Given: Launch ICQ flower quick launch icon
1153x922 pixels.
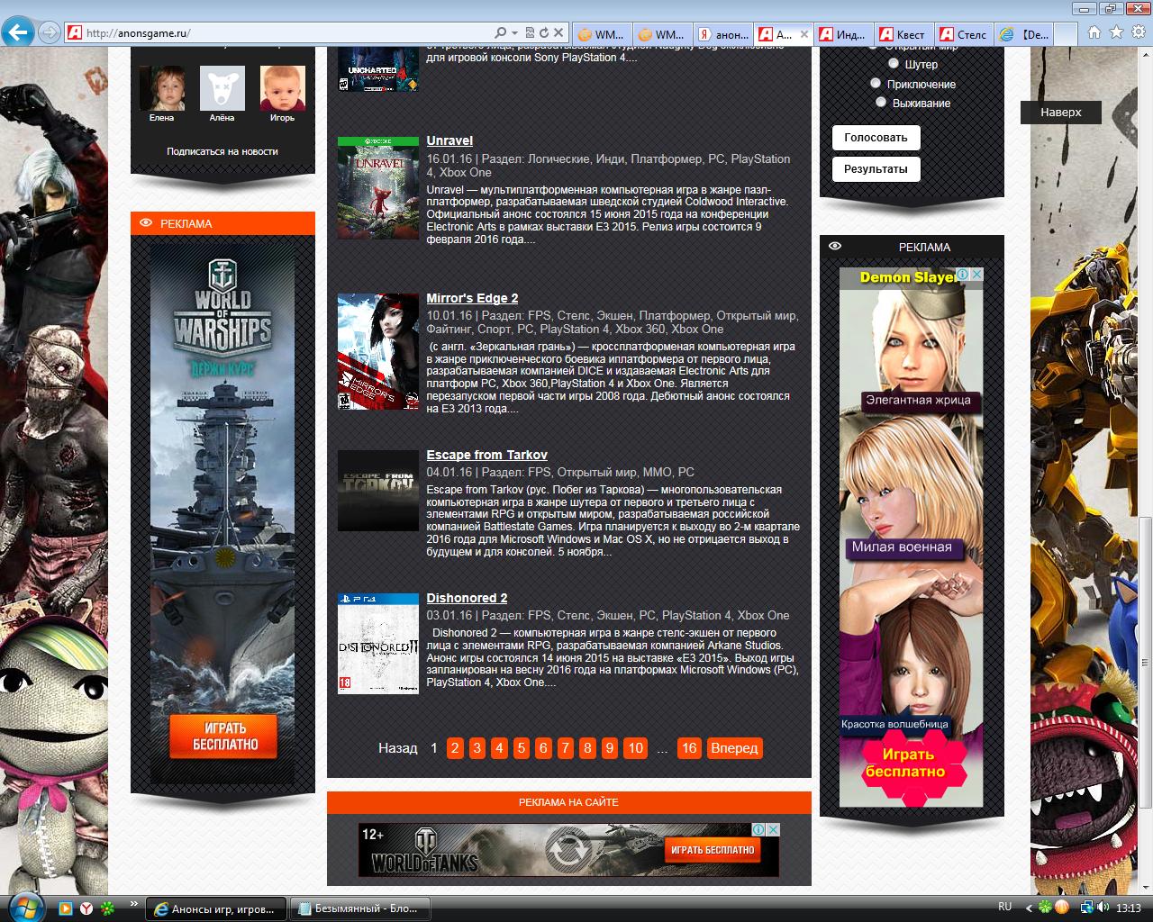Looking at the screenshot, I should point(108,908).
